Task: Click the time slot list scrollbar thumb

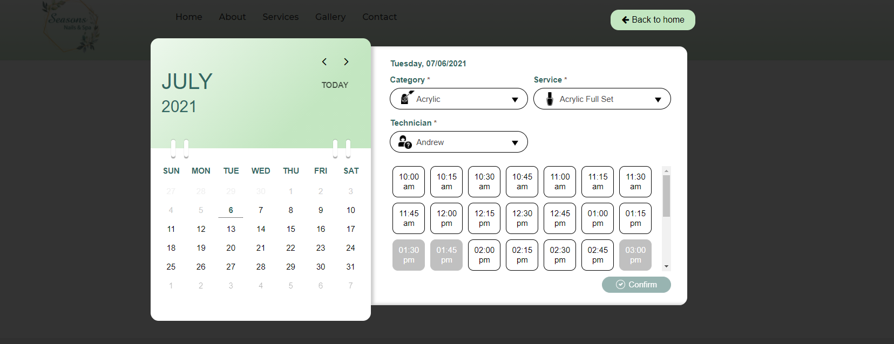Action: 666,196
